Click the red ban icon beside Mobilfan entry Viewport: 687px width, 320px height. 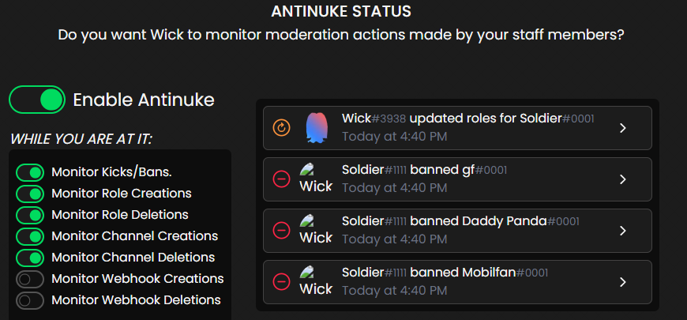click(x=281, y=281)
